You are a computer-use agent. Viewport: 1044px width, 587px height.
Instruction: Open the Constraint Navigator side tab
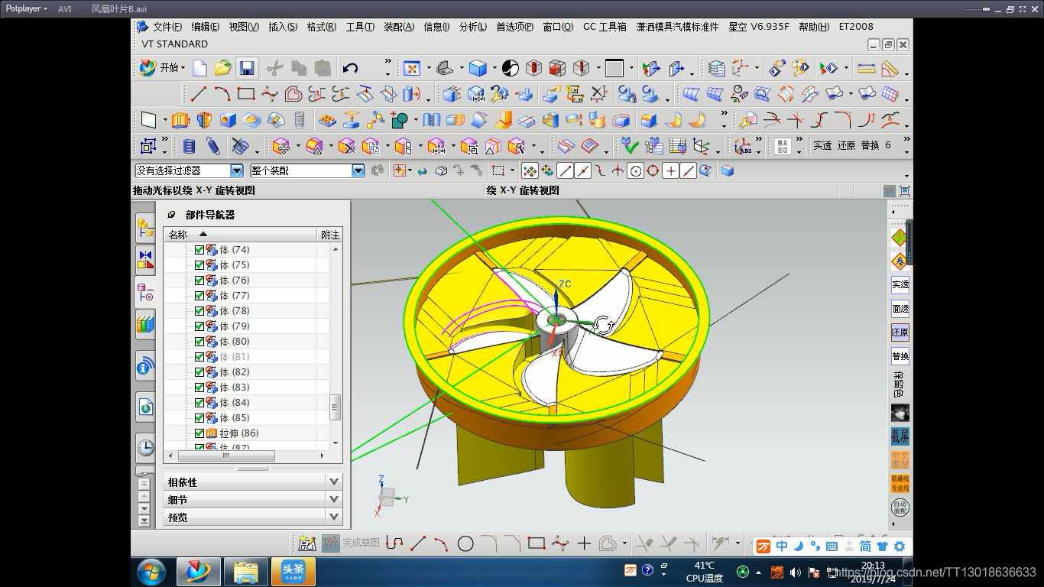[x=145, y=260]
